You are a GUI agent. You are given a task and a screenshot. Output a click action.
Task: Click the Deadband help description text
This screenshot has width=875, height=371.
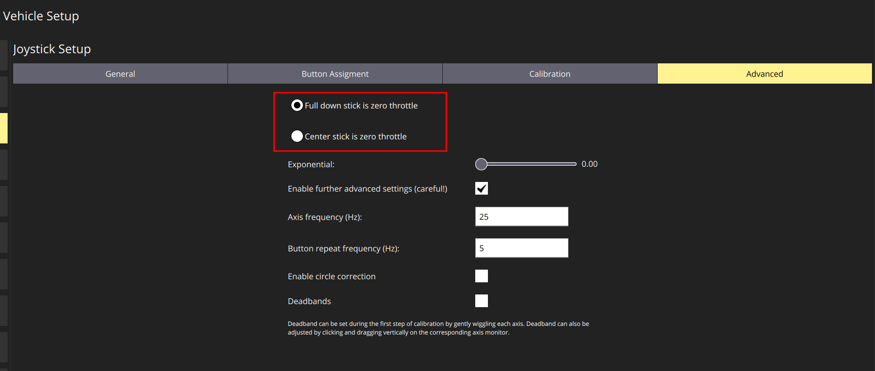coord(438,328)
